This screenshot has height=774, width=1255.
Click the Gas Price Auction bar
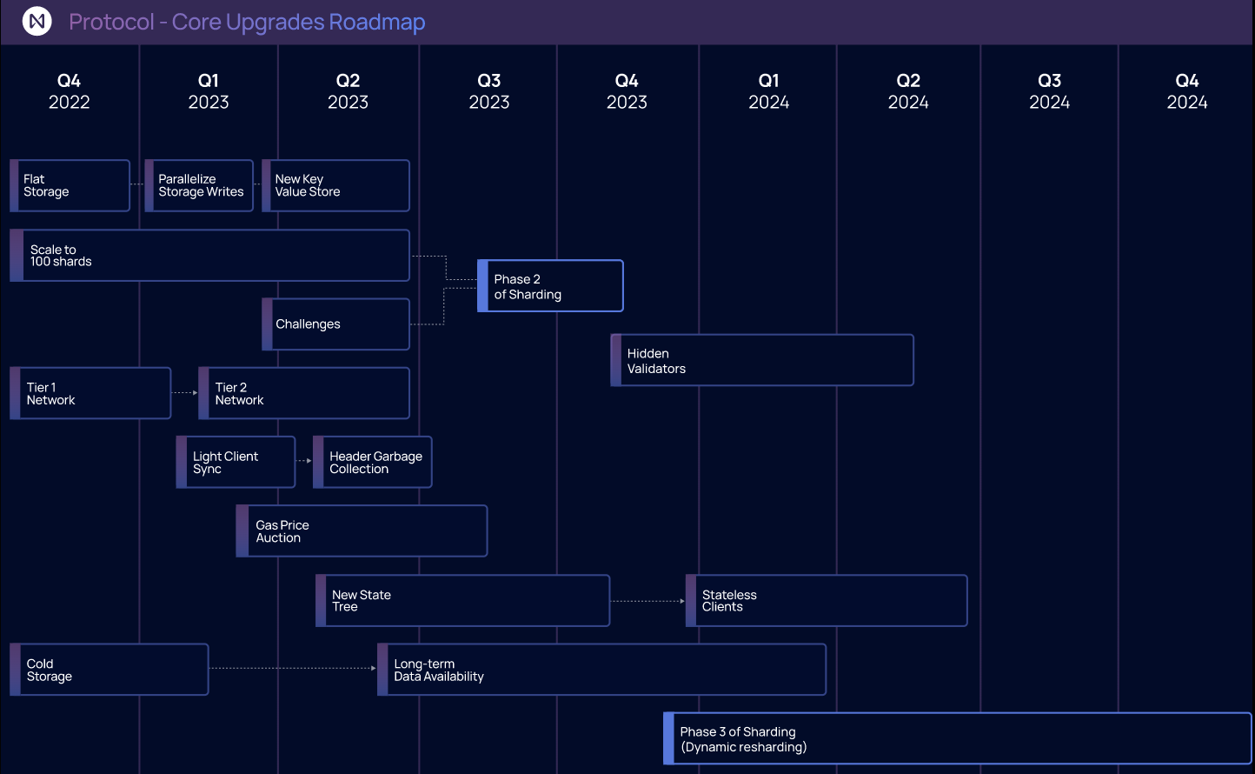tap(362, 530)
